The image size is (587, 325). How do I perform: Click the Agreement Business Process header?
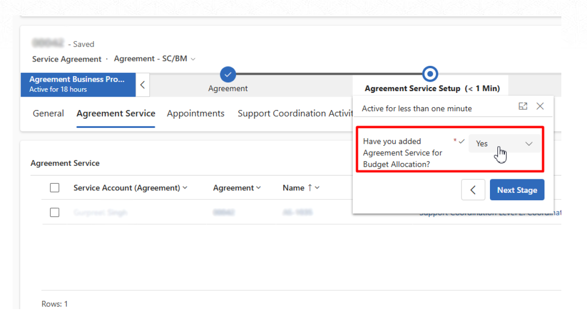[x=77, y=84]
